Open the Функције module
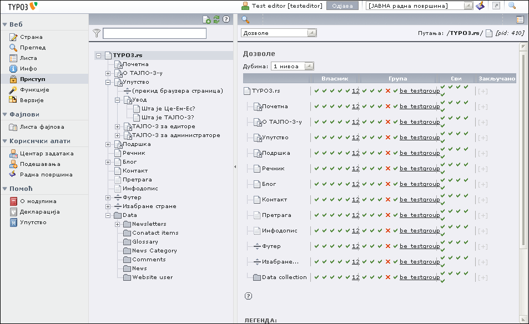This screenshot has height=324, width=529. pyautogui.click(x=34, y=90)
